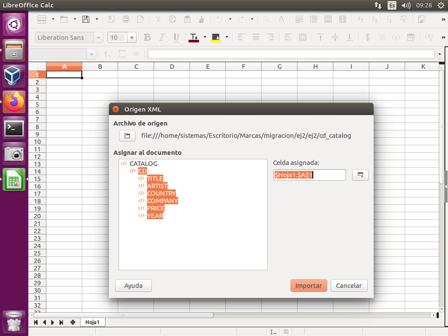Click the yellow highlighting color swatch
The image size is (448, 336).
[x=216, y=38]
